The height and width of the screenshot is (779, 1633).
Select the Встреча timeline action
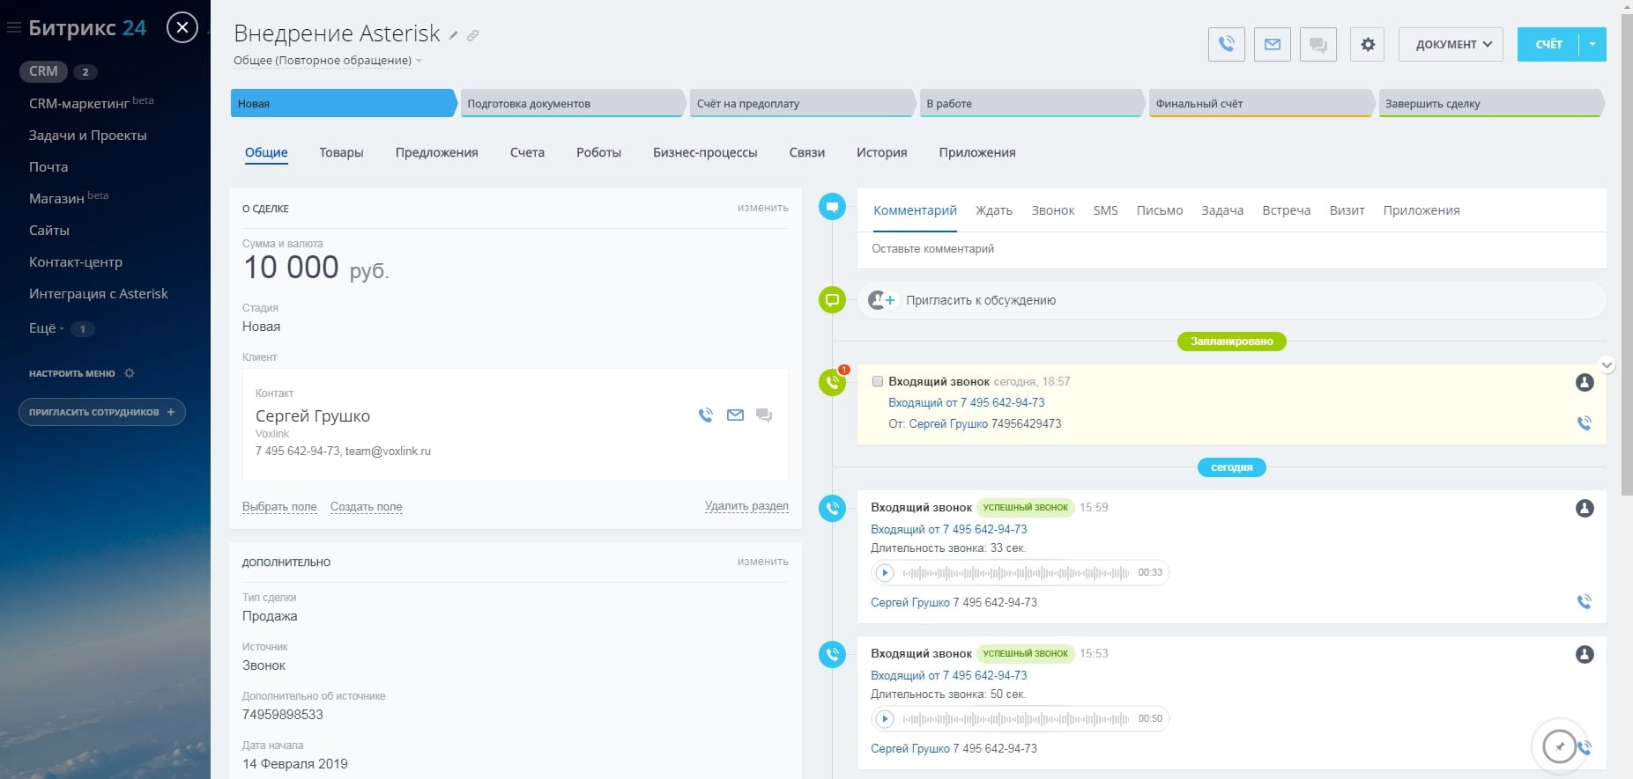[x=1287, y=210]
